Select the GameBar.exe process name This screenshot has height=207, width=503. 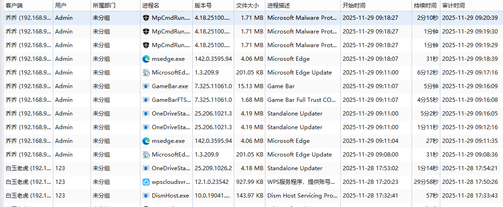[x=170, y=86]
